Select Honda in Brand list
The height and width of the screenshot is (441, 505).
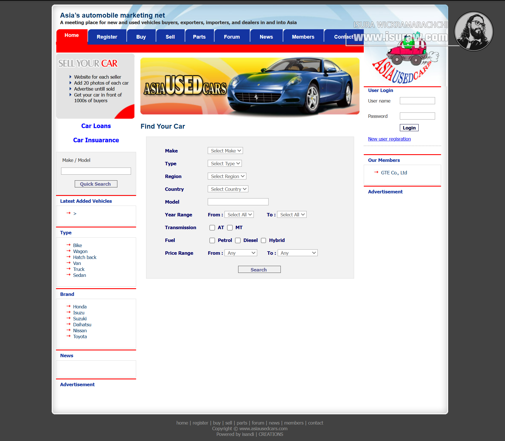(80, 307)
